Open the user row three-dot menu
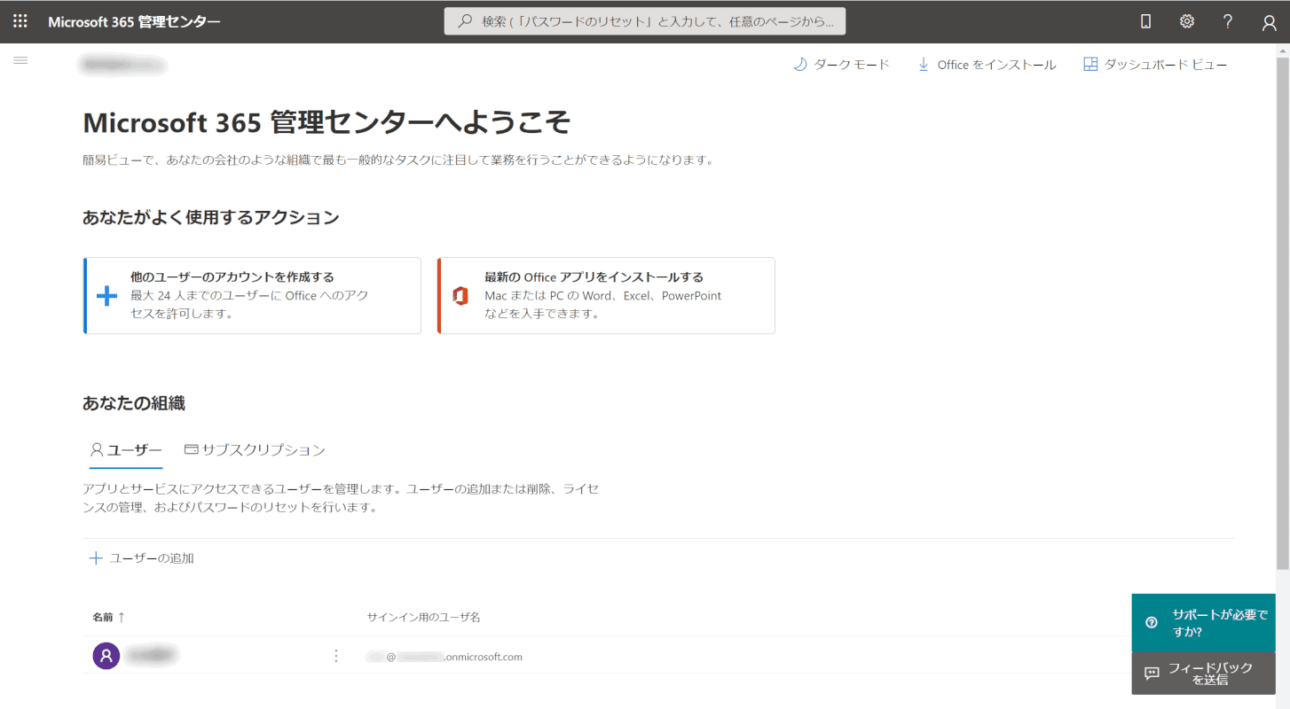The width and height of the screenshot is (1290, 709). click(335, 656)
